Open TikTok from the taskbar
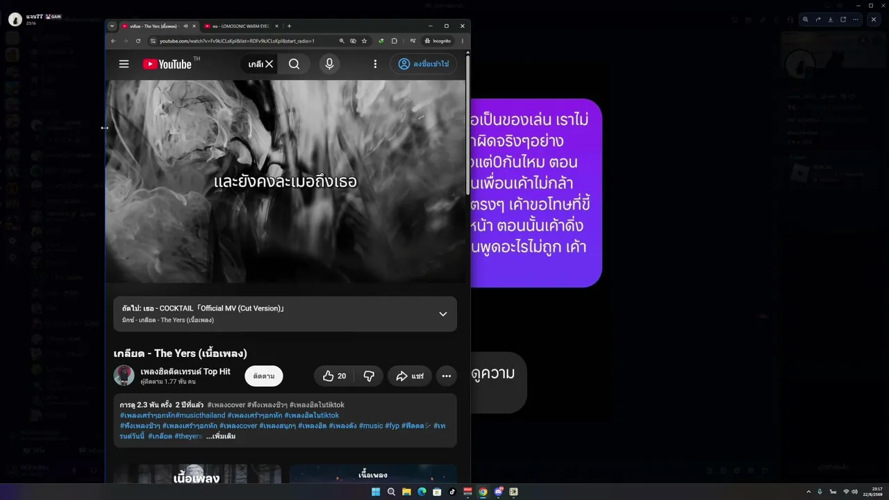The height and width of the screenshot is (500, 889). click(x=452, y=492)
